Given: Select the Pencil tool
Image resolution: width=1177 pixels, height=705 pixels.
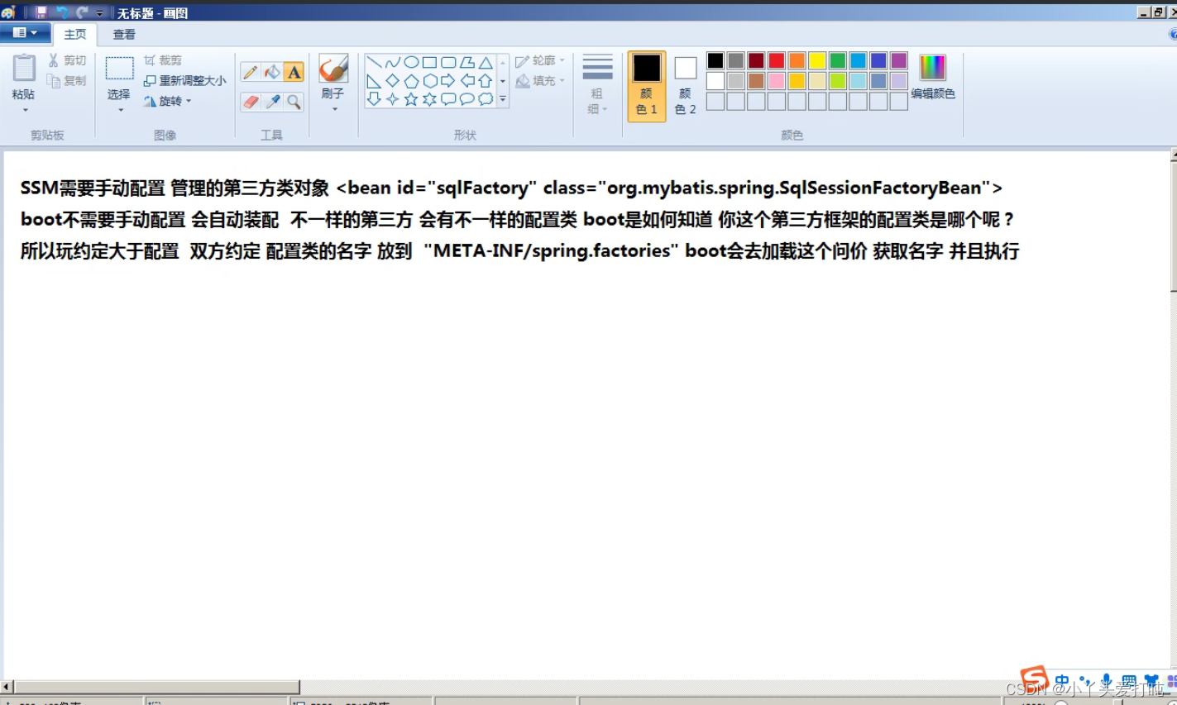Looking at the screenshot, I should pos(251,73).
